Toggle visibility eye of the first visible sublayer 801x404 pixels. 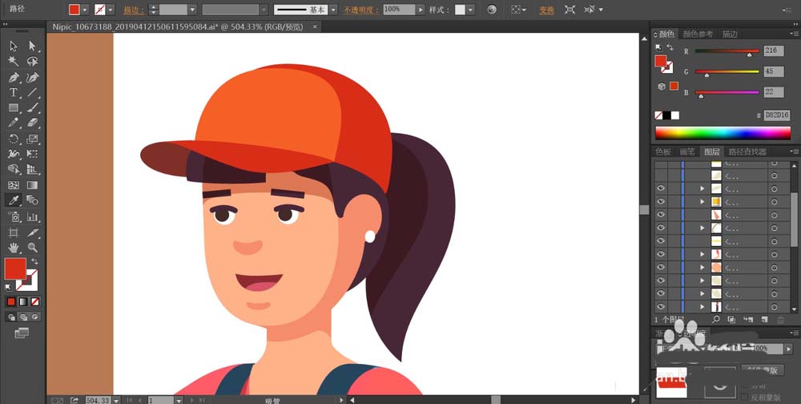point(661,188)
